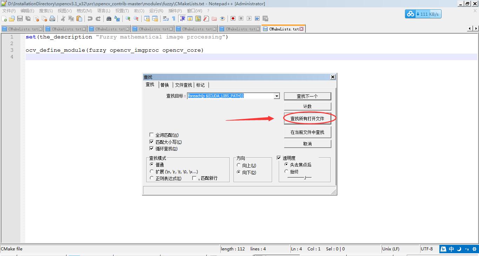Open the 插件(P) menu
This screenshot has height=256, width=479.
tap(175, 11)
